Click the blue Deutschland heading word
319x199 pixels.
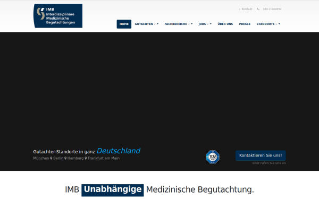[119, 151]
